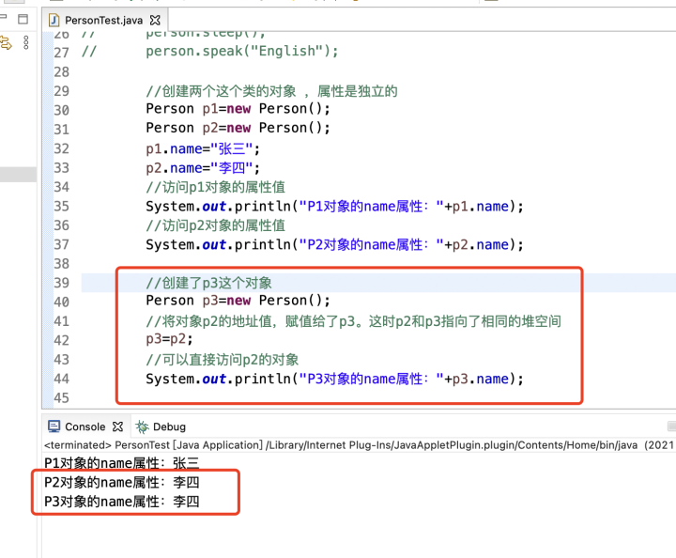Click the comment '//创建了p3这个对象'
Viewport: 676px width, 558px height.
(208, 283)
